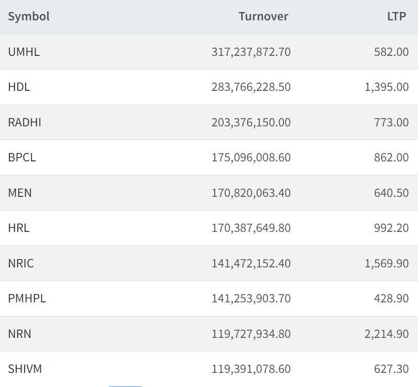The image size is (419, 387).
Task: Select HDL's LTP value 1,395.00
Action: [387, 87]
